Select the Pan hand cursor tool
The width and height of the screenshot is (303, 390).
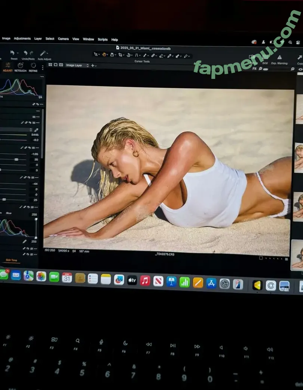104,55
